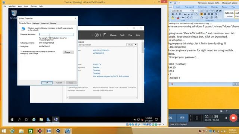Justify text in Word

click(212, 14)
